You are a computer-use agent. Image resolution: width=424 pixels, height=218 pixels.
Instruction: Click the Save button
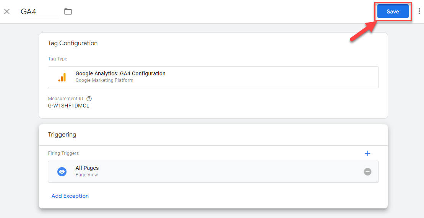click(x=393, y=11)
